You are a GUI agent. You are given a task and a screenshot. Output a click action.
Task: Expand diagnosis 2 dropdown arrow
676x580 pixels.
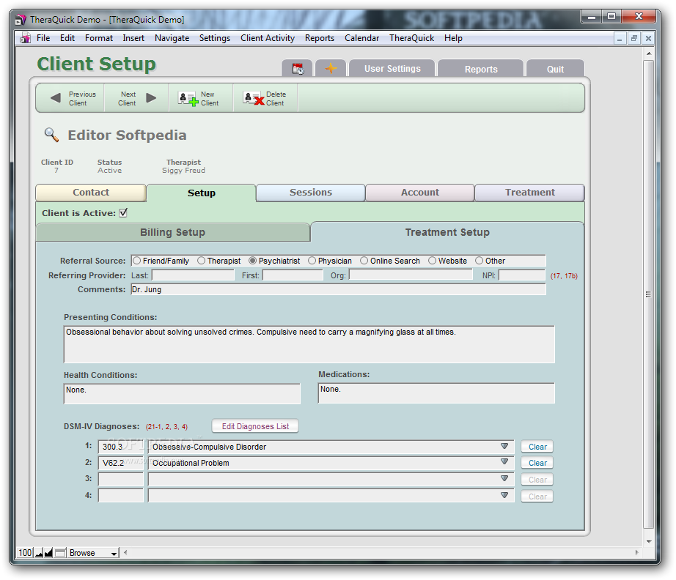pyautogui.click(x=504, y=461)
